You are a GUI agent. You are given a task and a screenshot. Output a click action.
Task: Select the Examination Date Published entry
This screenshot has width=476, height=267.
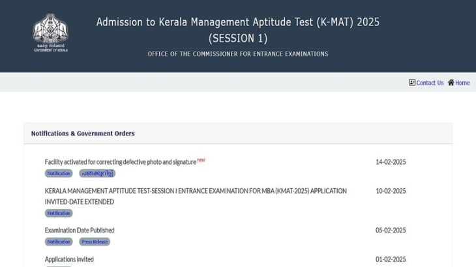[80, 231]
